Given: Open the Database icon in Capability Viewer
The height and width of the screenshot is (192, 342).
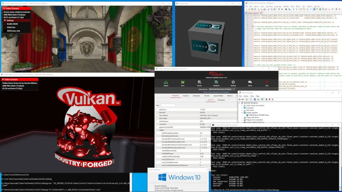Looking at the screenshot, I should tap(216, 82).
